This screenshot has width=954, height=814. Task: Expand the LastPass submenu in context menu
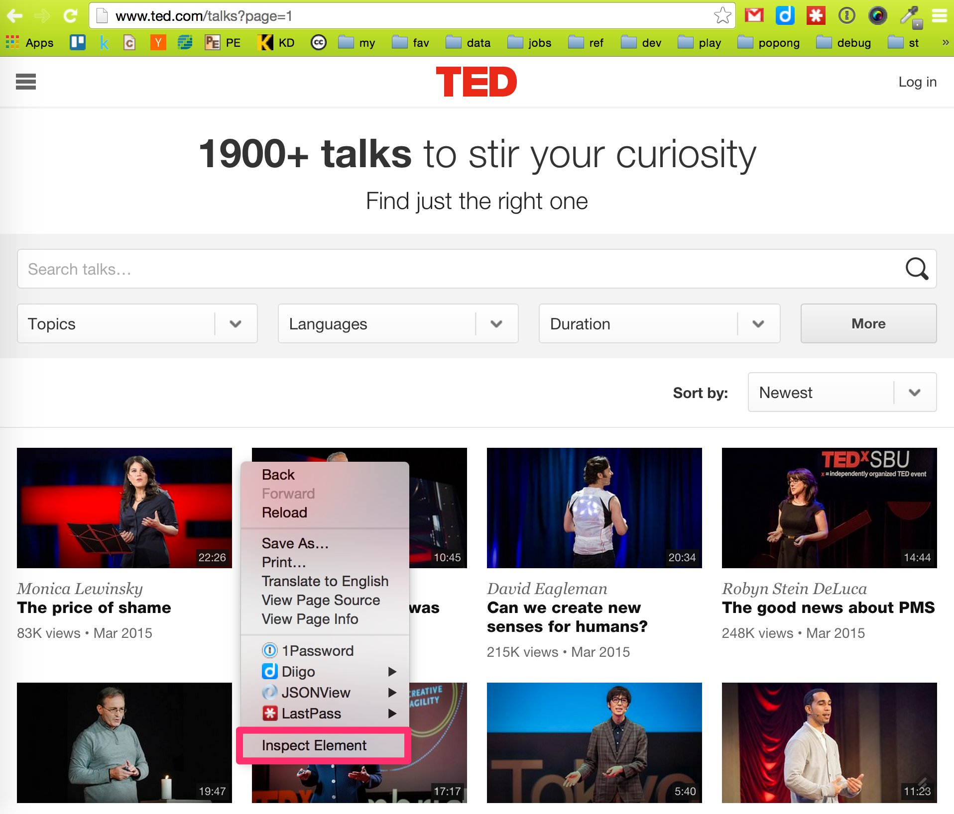click(x=325, y=713)
